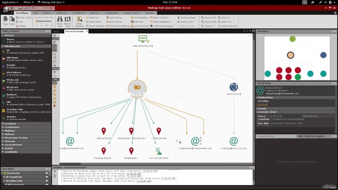Select the 5.79.97.48 IP address node
This screenshot has height=190, width=338.
click(137, 89)
